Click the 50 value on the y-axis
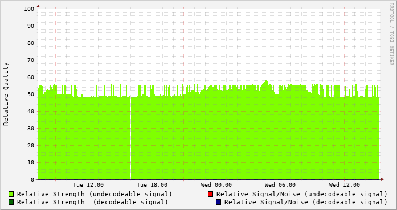This screenshot has height=210, width=397. (x=31, y=94)
